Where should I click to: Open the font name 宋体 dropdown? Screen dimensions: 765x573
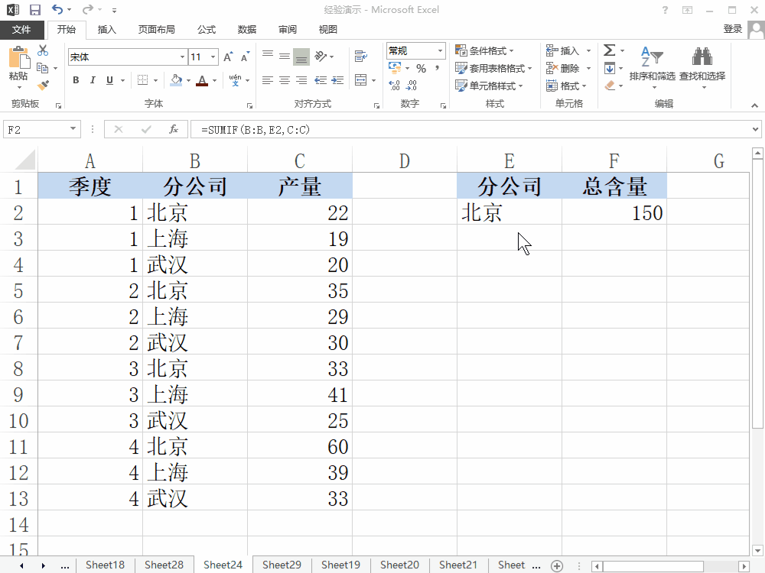[182, 57]
